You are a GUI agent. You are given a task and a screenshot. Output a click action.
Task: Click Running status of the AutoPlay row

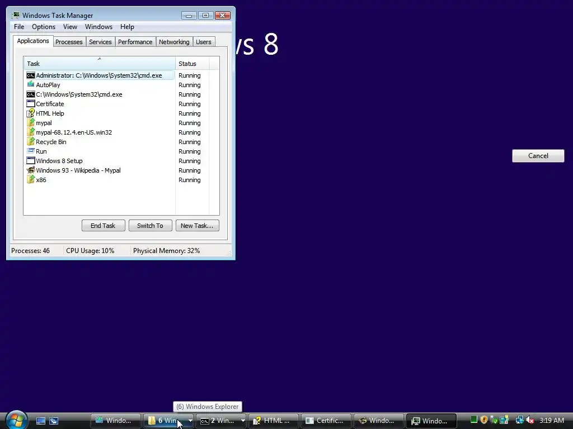189,85
